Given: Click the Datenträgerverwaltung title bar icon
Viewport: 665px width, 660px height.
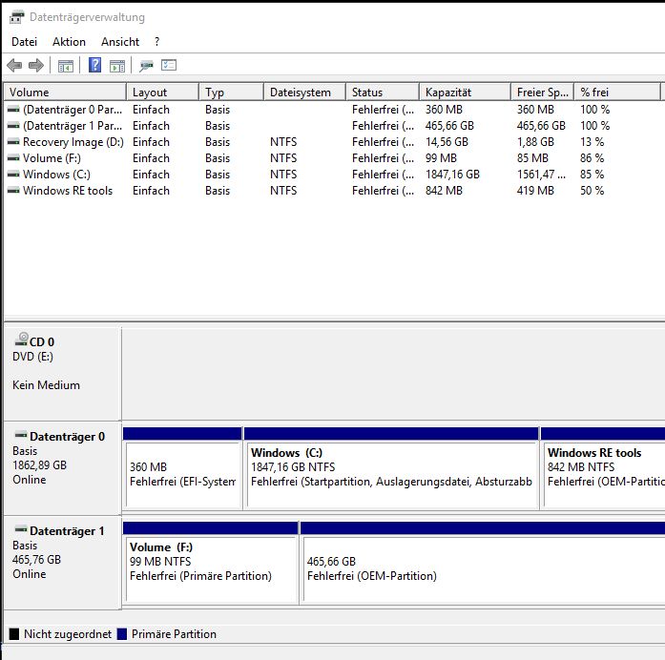Looking at the screenshot, I should (x=17, y=17).
